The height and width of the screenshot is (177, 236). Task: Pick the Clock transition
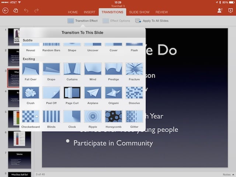(x=72, y=117)
